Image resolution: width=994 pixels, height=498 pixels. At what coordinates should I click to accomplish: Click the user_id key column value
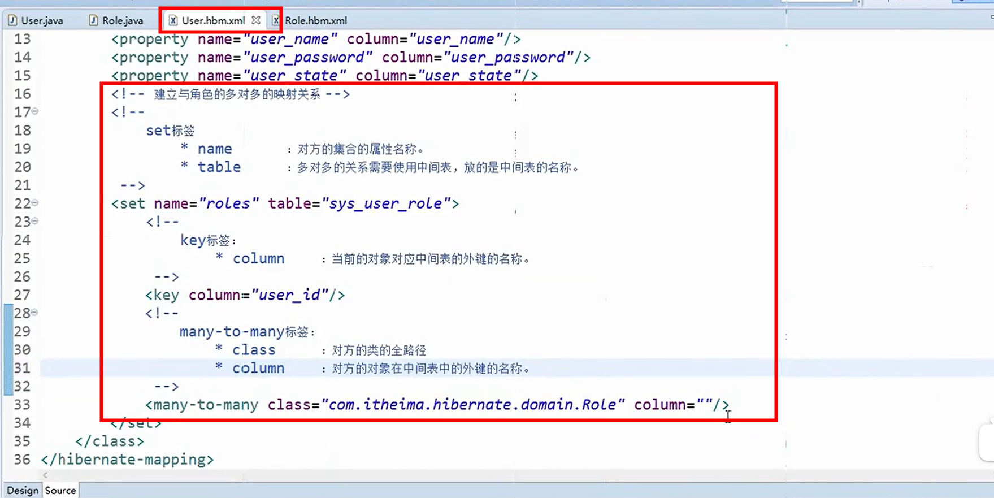tap(290, 295)
